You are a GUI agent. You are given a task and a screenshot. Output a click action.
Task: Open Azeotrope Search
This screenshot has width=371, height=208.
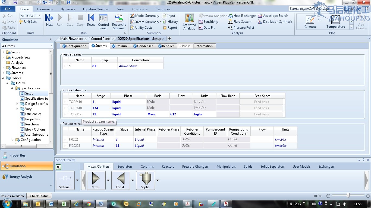click(273, 16)
